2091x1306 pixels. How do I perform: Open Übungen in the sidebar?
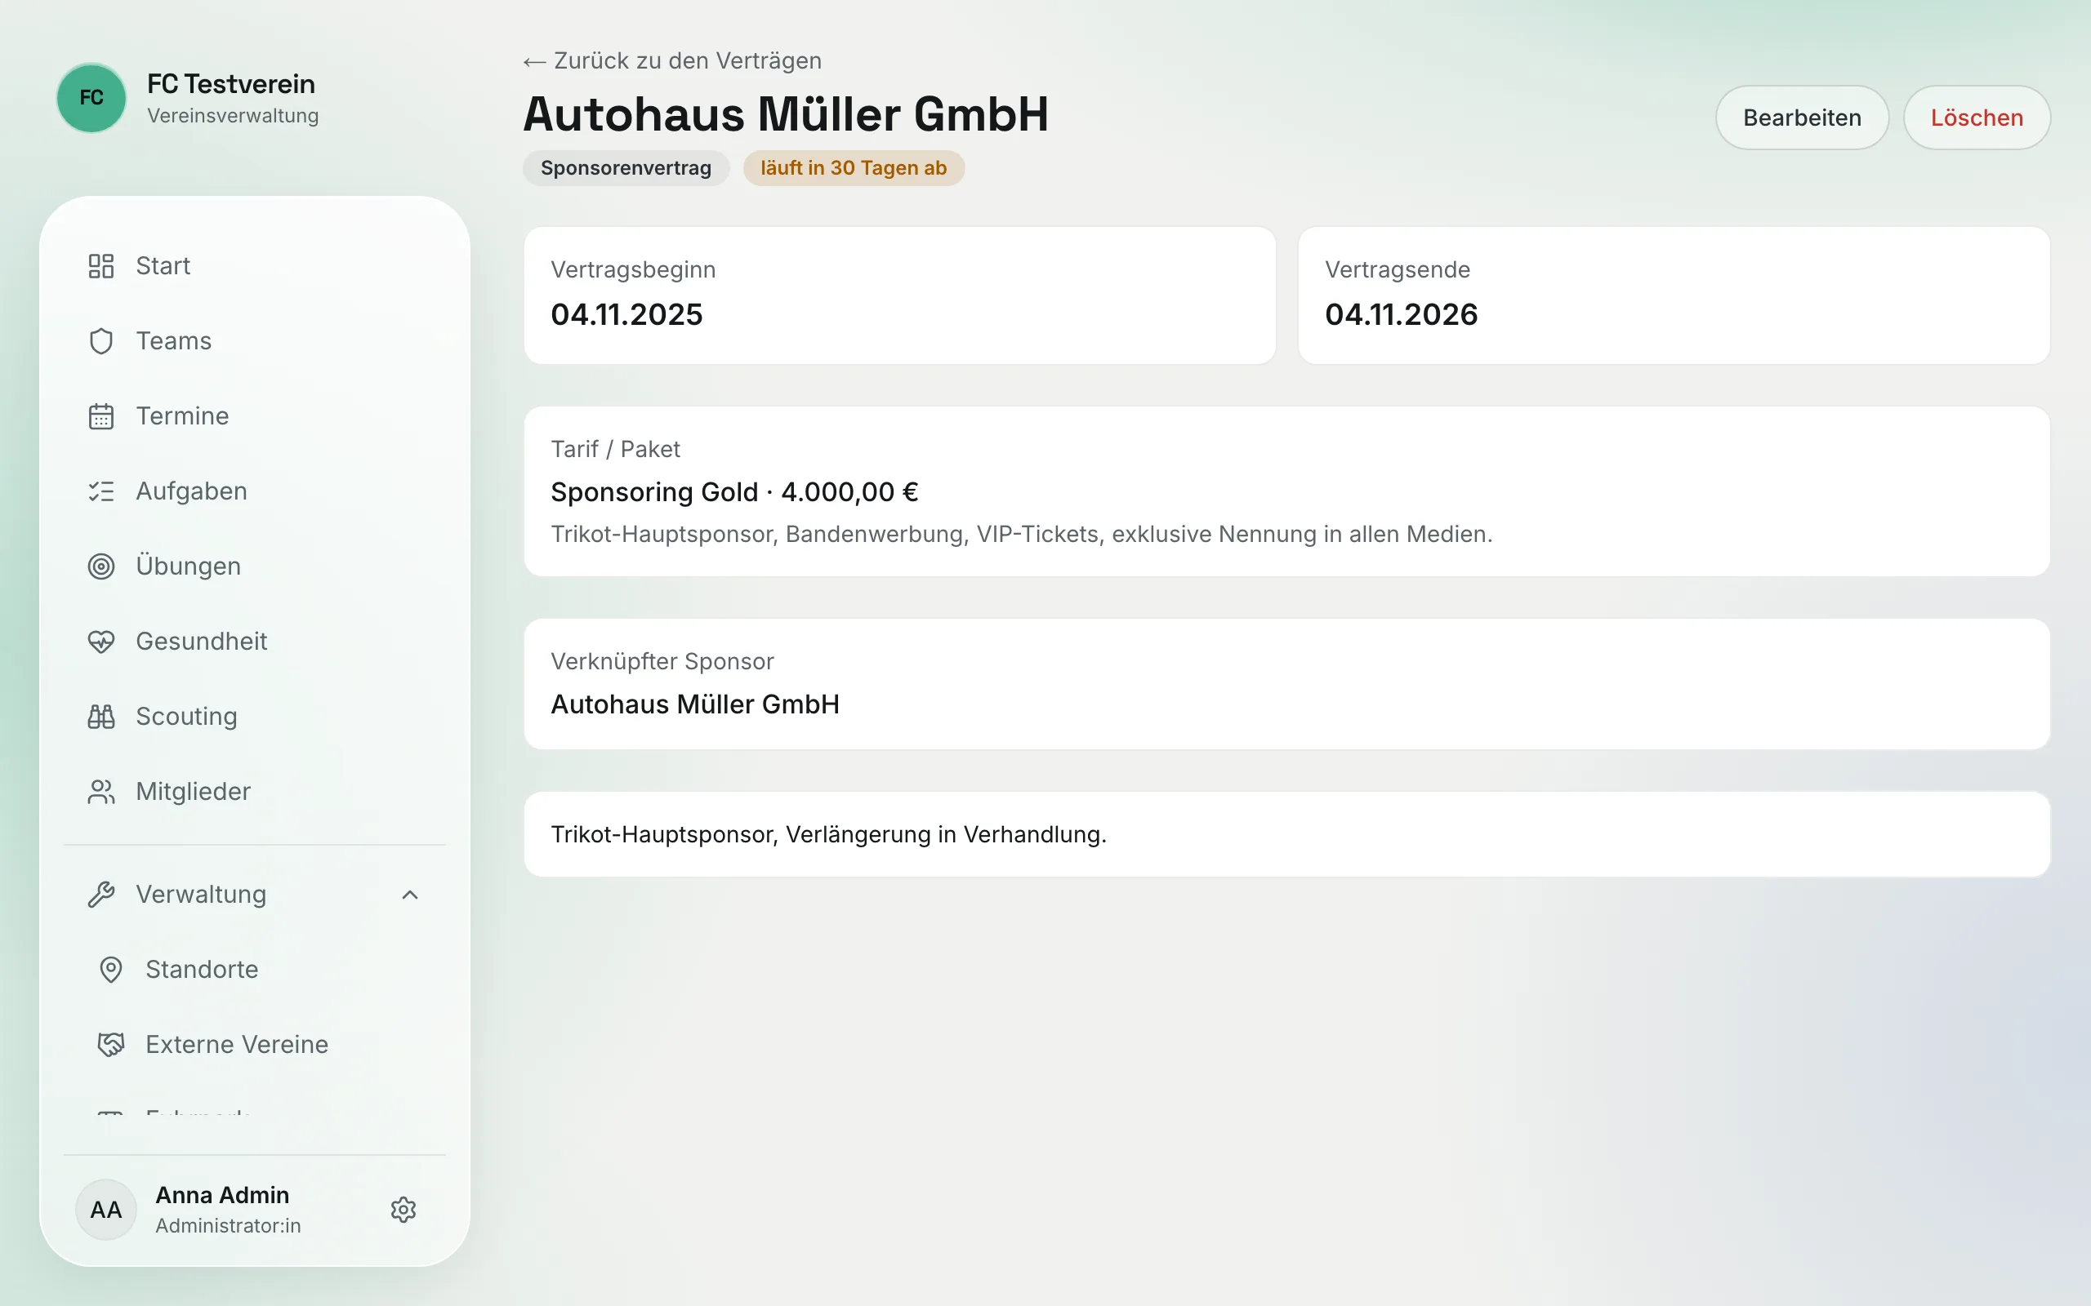[x=255, y=566]
